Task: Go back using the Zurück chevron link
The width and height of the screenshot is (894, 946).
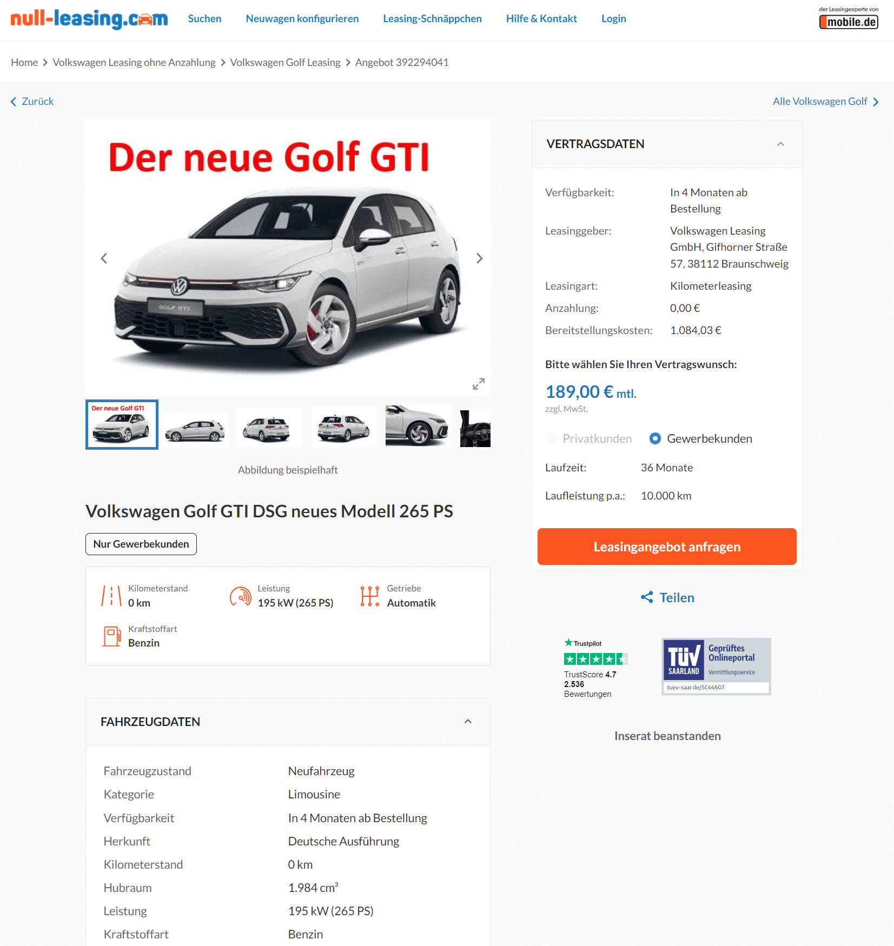Action: pos(32,101)
